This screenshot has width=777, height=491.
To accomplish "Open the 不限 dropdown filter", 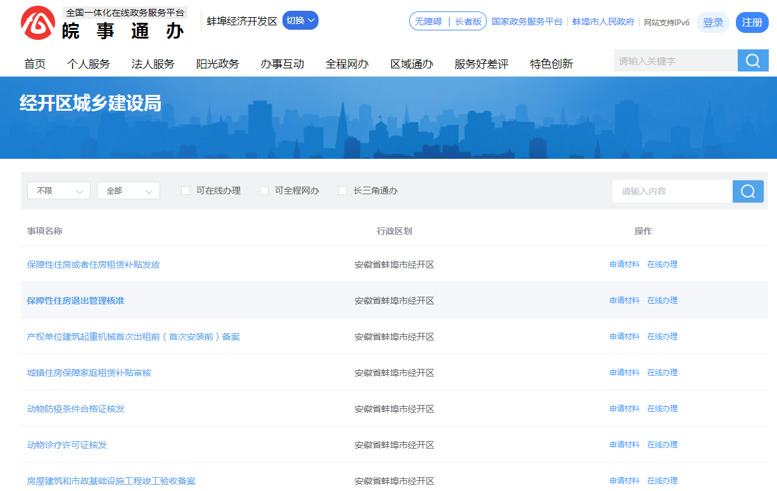I will (x=59, y=190).
